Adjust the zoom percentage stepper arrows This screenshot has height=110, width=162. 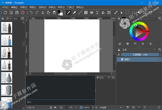[x=93, y=107]
